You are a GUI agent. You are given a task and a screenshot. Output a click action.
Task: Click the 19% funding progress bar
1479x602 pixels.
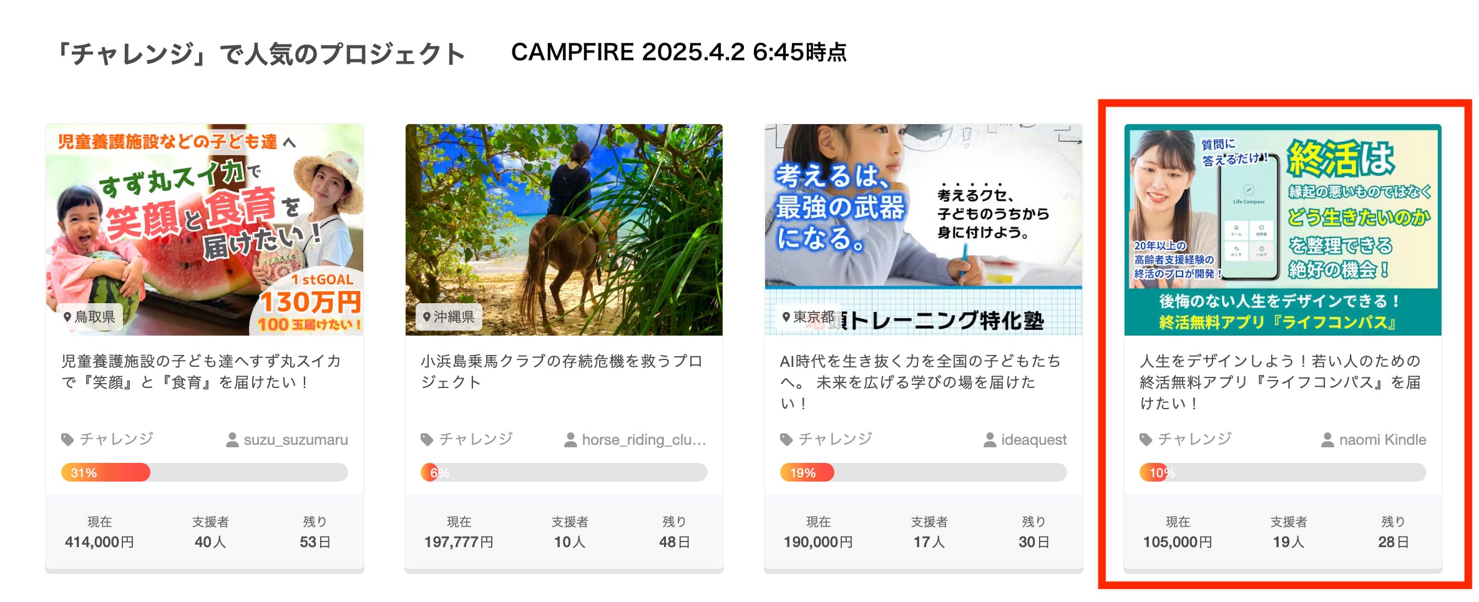[924, 472]
